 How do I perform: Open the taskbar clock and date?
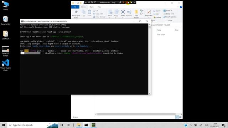click(214, 125)
